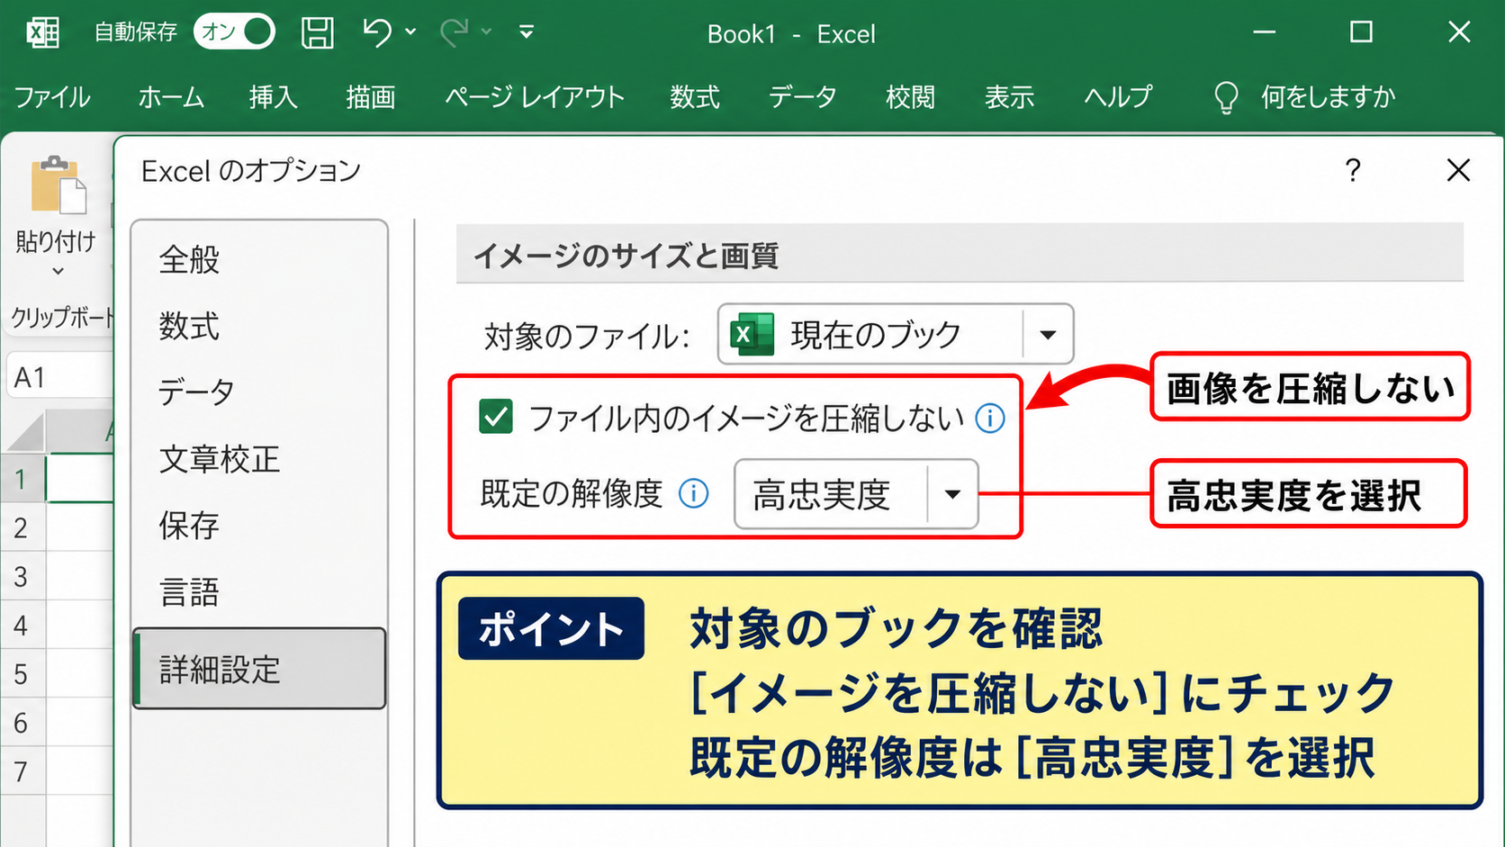Open the Redo history dropdown arrow

tap(487, 32)
